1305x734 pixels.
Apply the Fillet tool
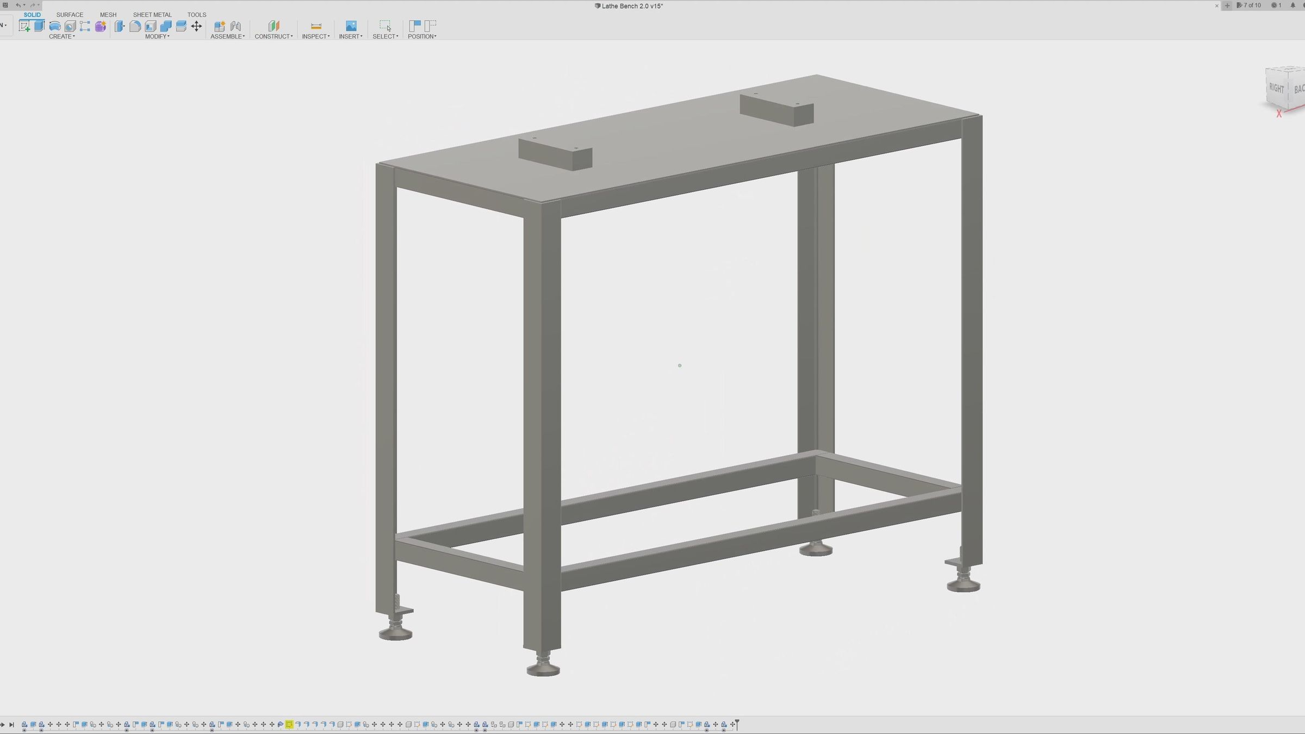pyautogui.click(x=135, y=26)
